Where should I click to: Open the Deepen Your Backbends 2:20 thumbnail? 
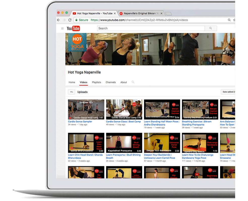[162, 143]
